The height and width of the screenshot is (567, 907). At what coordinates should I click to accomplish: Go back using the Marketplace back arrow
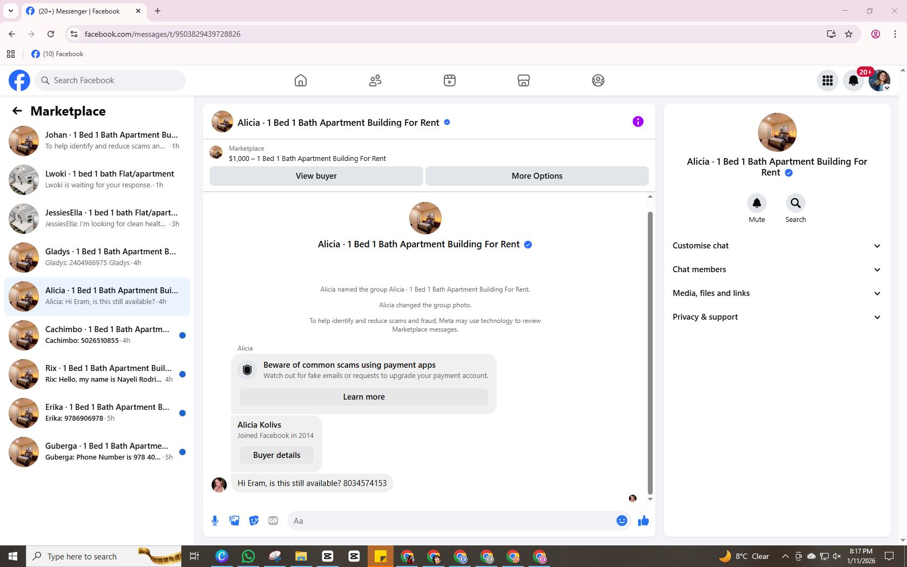(x=17, y=111)
